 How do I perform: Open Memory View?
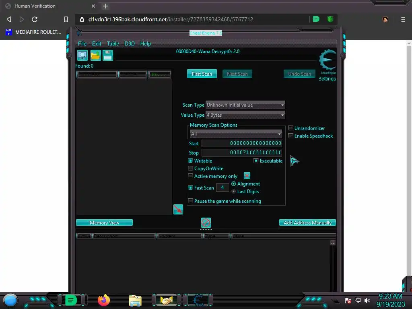tap(104, 222)
